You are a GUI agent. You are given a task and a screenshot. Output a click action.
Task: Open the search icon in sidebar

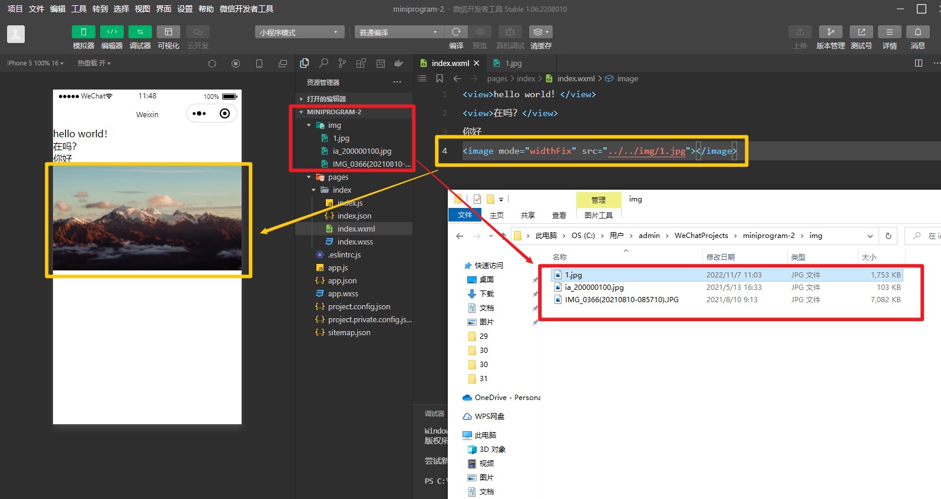point(323,63)
